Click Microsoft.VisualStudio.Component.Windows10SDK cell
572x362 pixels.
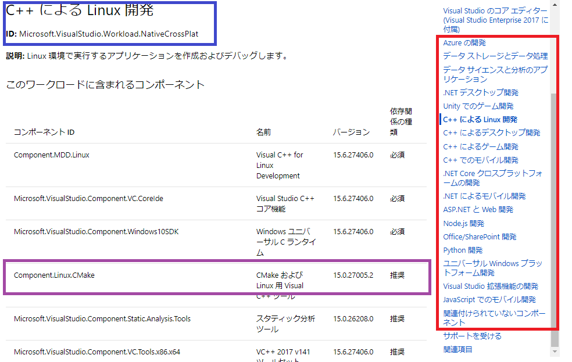pos(96,232)
